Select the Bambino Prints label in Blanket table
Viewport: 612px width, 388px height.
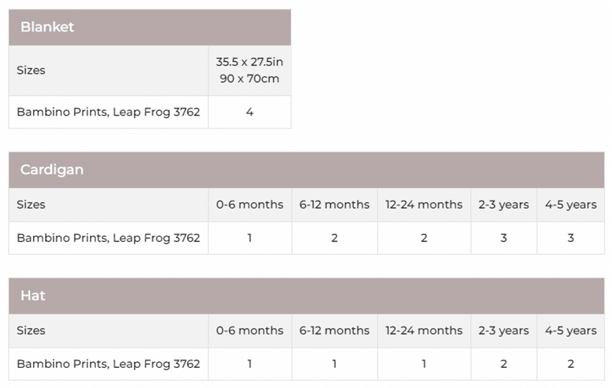pos(108,112)
